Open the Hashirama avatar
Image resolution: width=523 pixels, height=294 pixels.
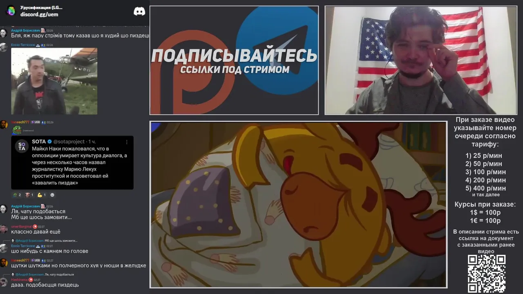[x=4, y=282]
